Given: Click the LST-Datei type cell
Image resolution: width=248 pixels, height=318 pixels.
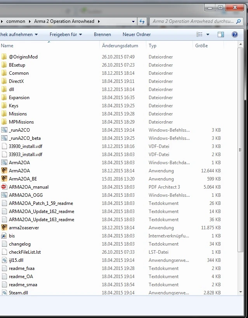Looking at the screenshot, I should [159, 252].
